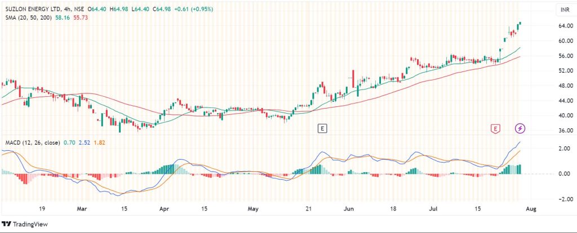Select the MACD (12, 26, close) indicator label
Screen dimensions: 577x233
point(32,142)
